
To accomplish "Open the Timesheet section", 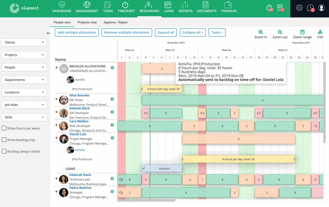I will [x=126, y=7].
